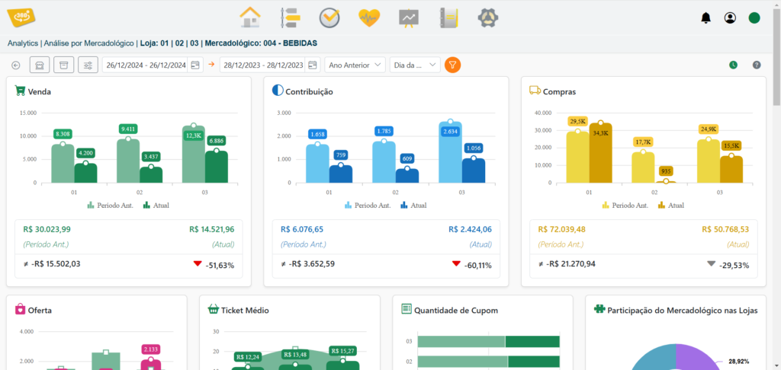Click the Contribuição half-circle icon
The width and height of the screenshot is (781, 370).
coord(278,91)
